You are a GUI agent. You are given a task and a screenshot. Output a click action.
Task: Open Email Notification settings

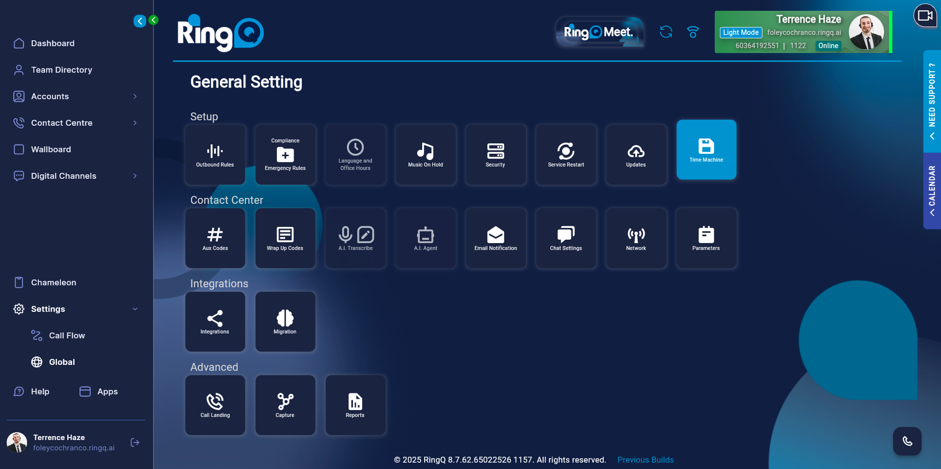tap(495, 238)
